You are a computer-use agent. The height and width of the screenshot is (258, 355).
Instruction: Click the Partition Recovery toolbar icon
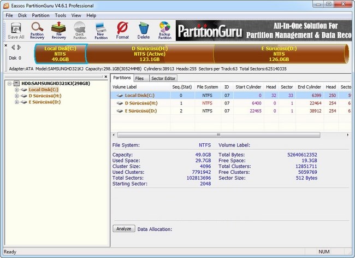(37, 30)
